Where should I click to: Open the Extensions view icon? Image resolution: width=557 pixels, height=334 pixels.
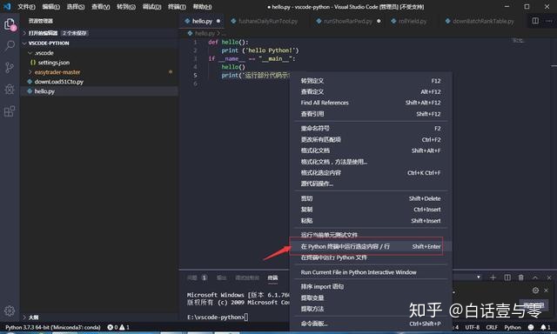(x=10, y=111)
